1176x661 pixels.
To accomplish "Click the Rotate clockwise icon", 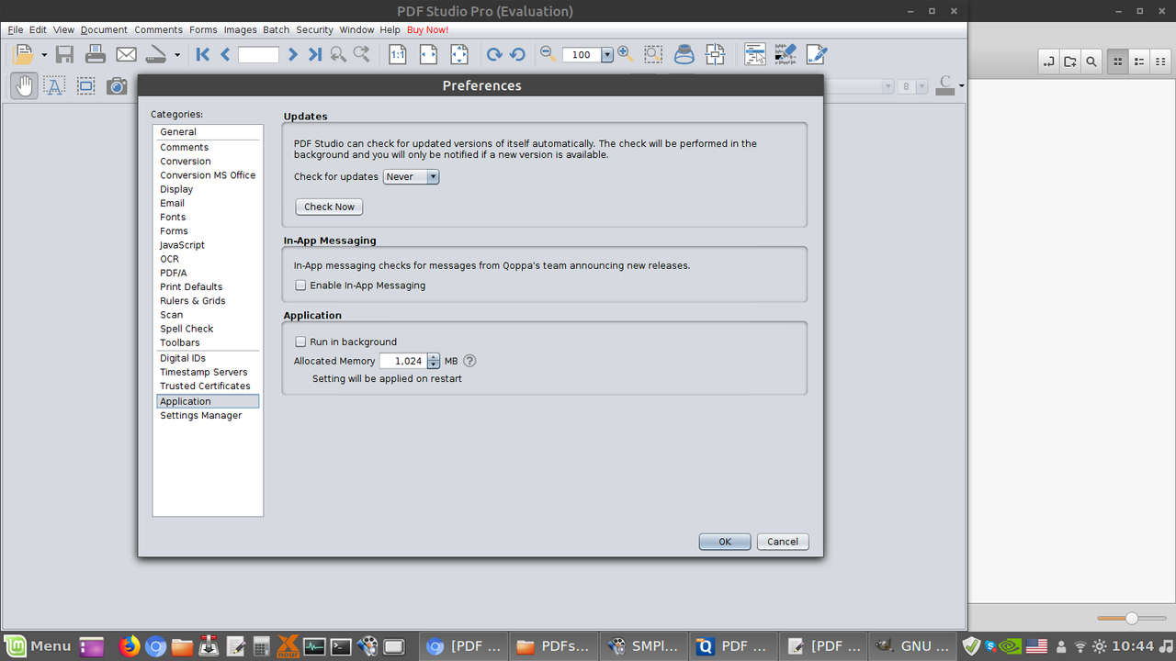I will tap(494, 54).
